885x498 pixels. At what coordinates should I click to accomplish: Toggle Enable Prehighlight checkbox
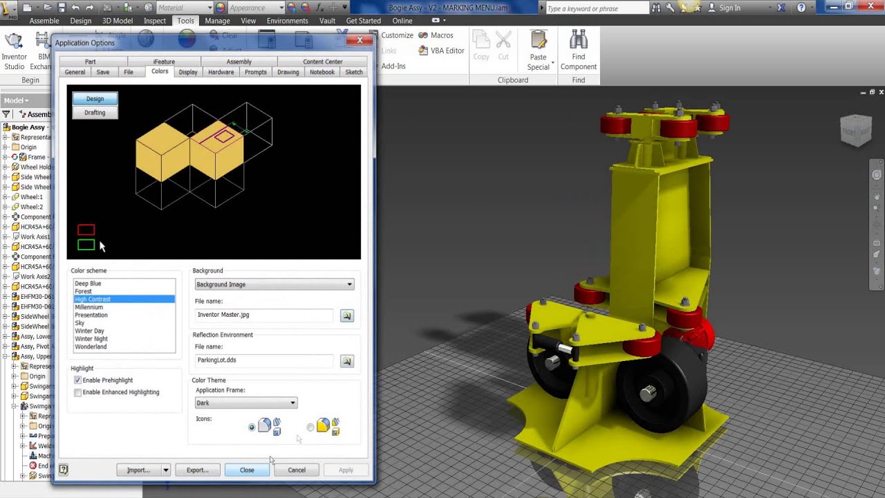click(x=77, y=380)
